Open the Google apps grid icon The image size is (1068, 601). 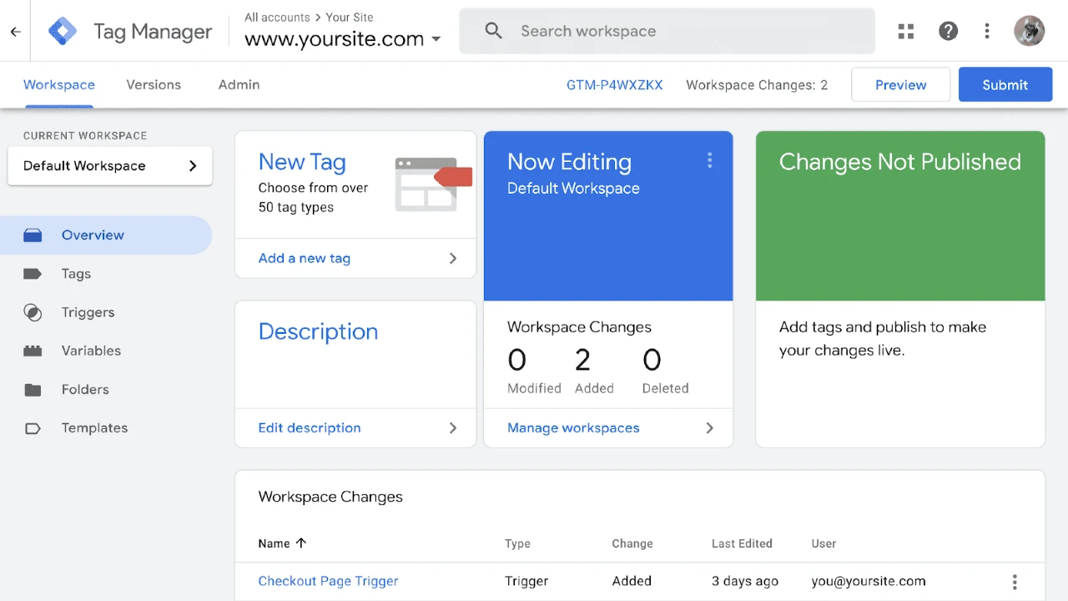pyautogui.click(x=907, y=32)
